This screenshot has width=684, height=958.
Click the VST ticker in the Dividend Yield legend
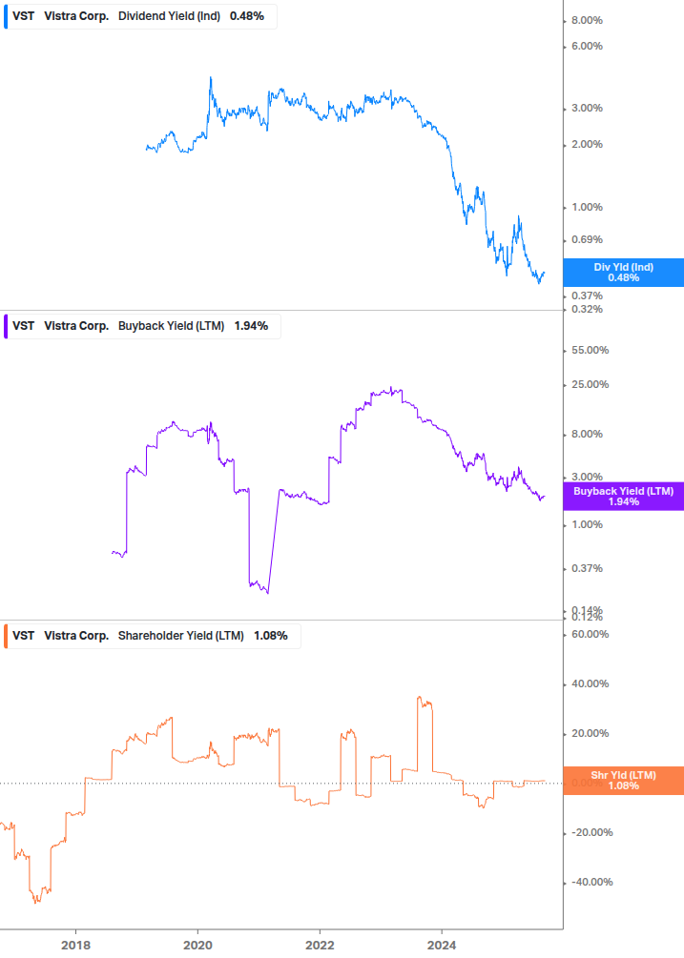point(23,16)
